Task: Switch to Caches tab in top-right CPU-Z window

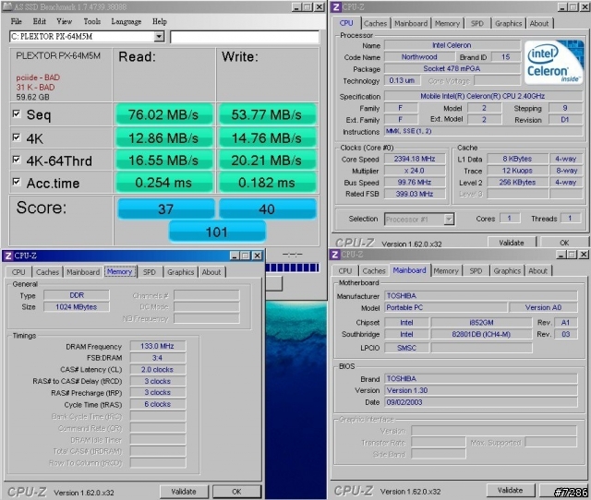Action: tap(375, 23)
